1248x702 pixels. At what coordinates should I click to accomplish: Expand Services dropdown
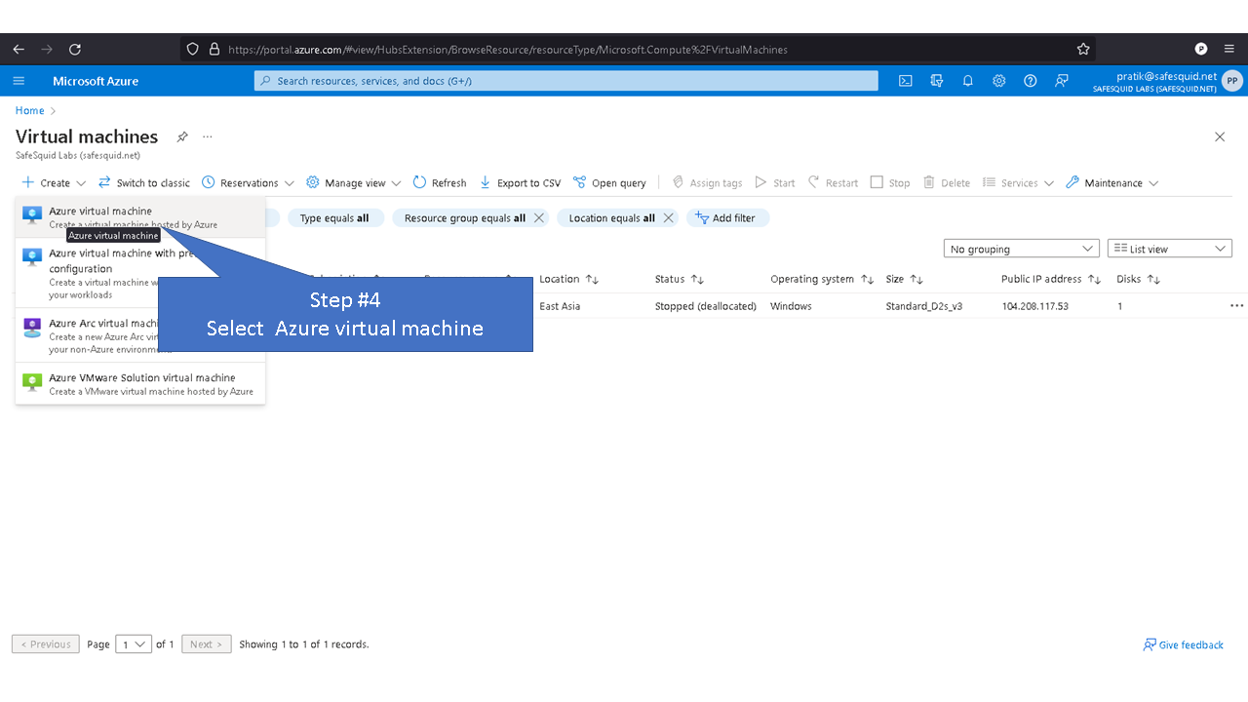coord(1018,182)
